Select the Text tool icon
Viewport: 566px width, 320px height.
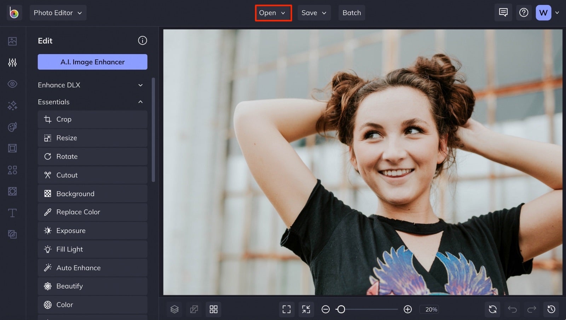click(x=12, y=213)
